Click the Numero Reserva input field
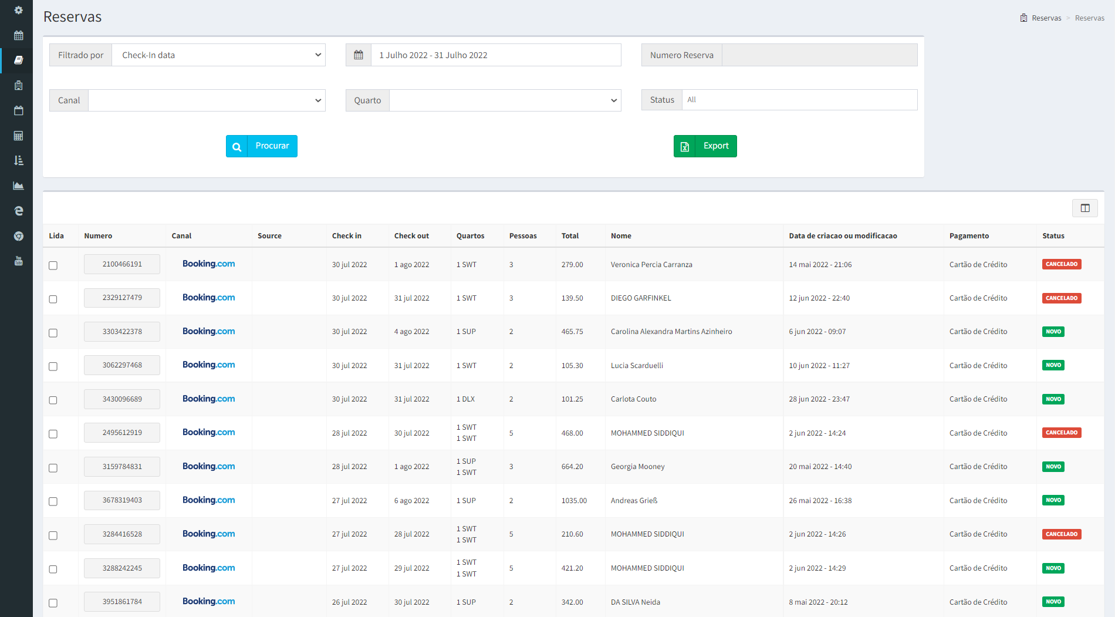This screenshot has width=1115, height=617. [819, 55]
